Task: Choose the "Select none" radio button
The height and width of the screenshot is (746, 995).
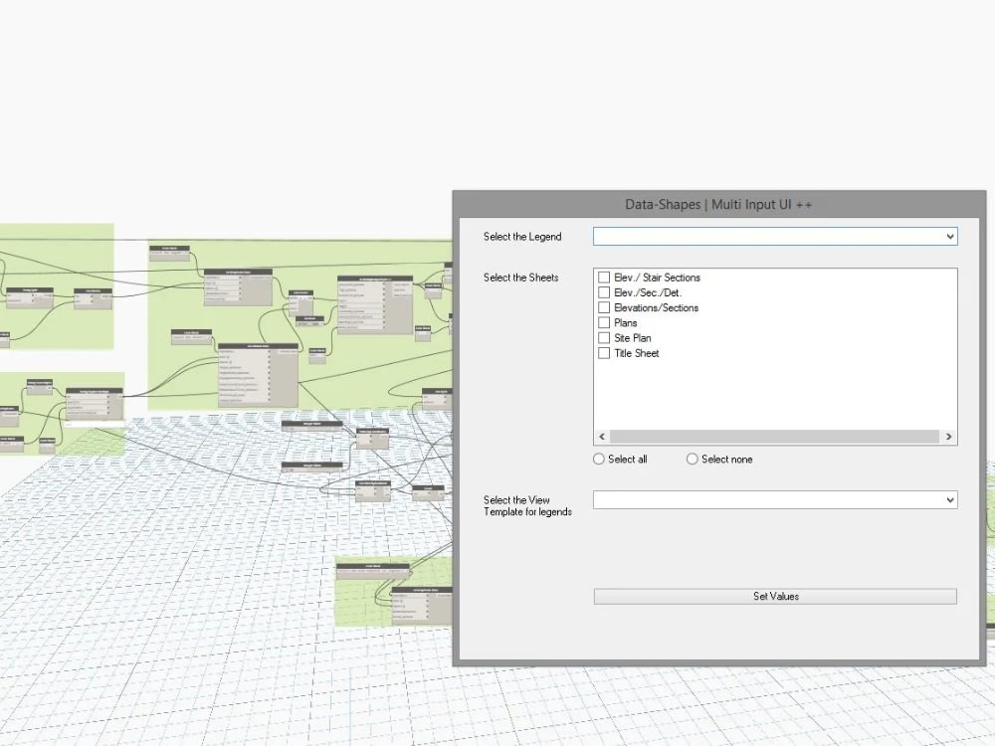Action: [x=692, y=459]
